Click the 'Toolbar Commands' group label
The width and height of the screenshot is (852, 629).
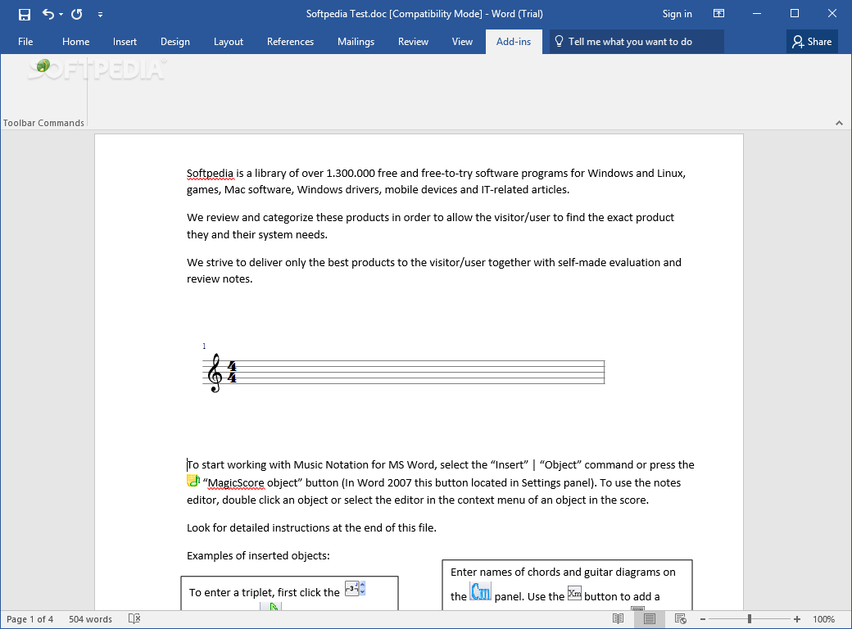pos(43,123)
